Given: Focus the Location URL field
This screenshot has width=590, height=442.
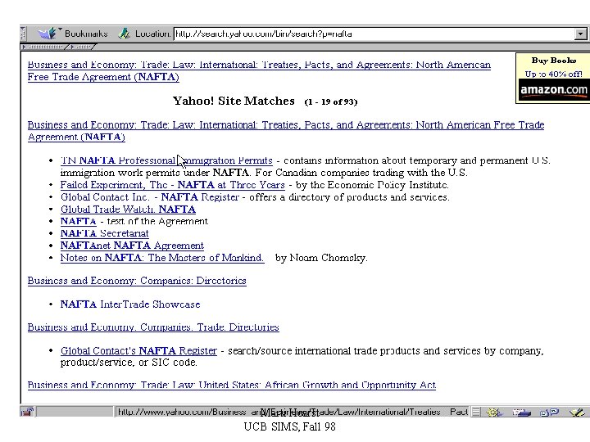Looking at the screenshot, I should [374, 34].
